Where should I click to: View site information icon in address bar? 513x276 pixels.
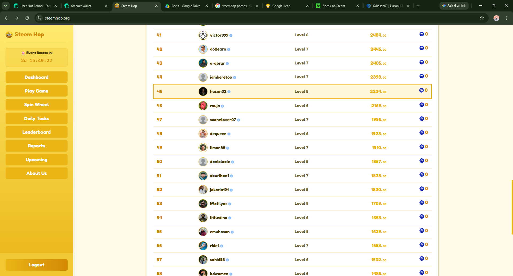point(39,18)
